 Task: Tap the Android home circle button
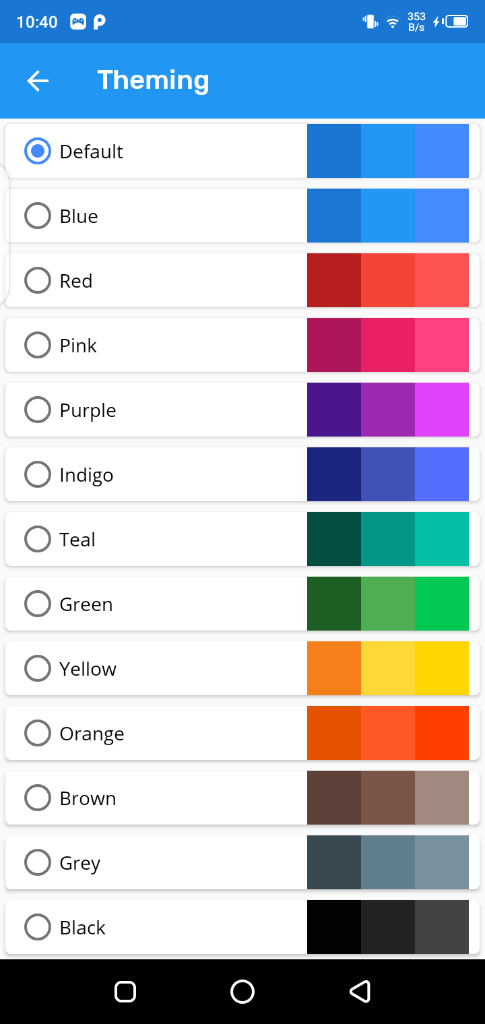point(243,992)
